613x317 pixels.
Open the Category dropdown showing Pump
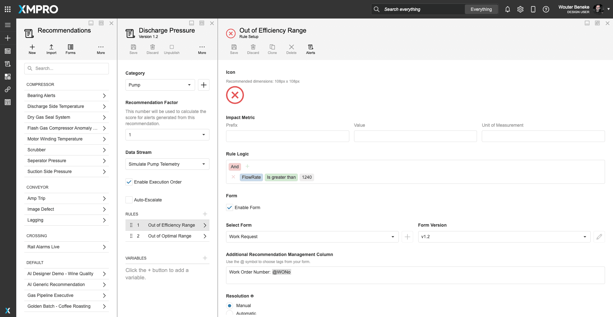[160, 85]
